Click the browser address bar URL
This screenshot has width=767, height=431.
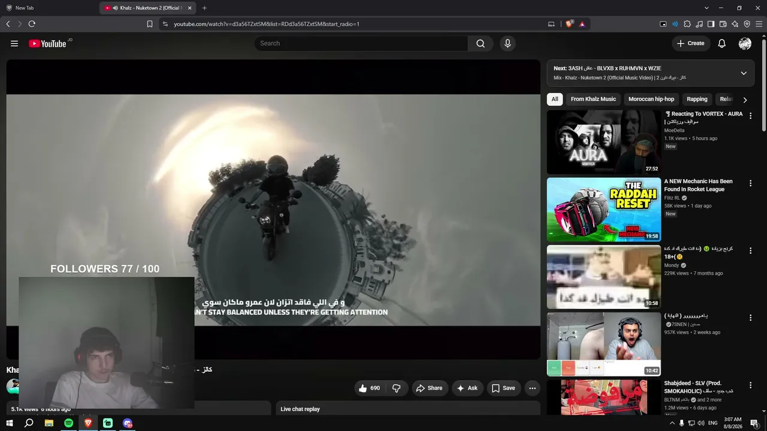267,24
